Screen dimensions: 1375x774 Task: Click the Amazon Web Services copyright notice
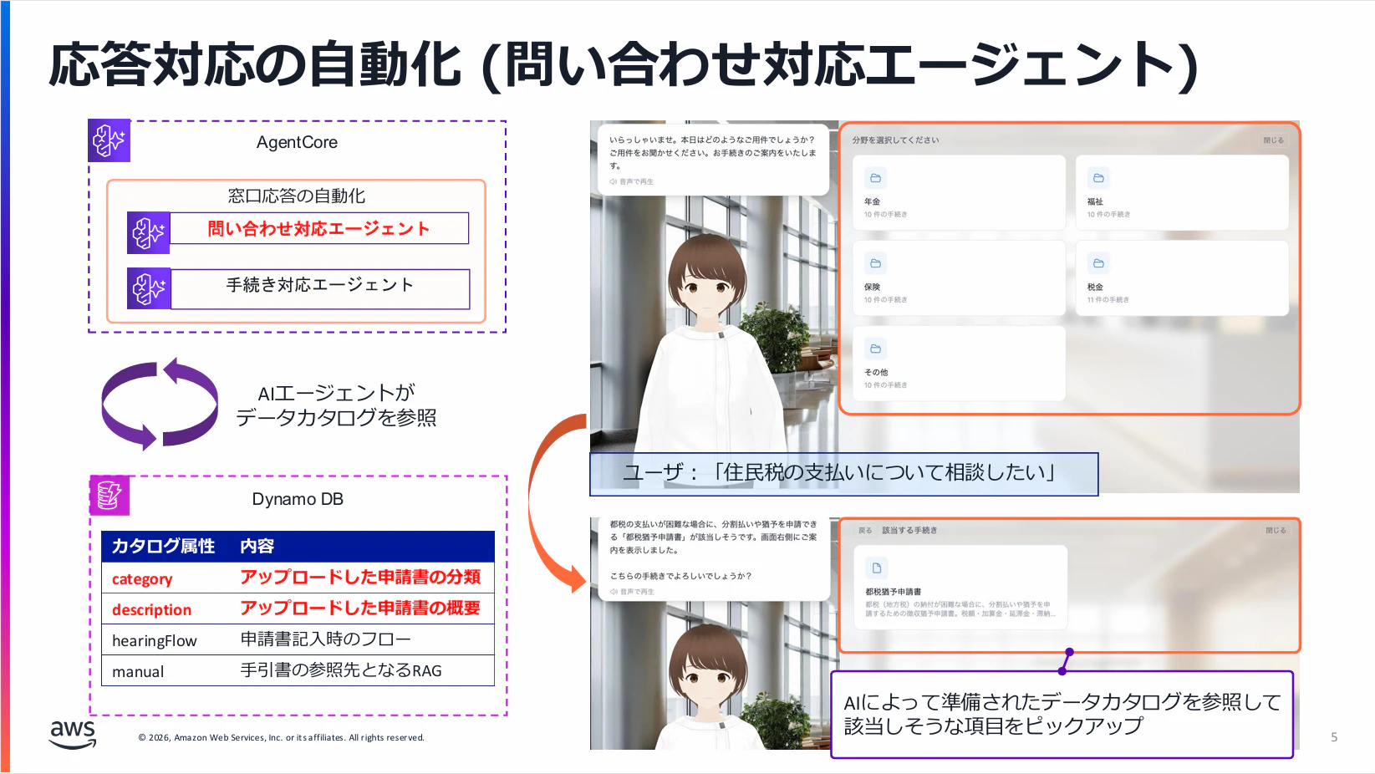(x=282, y=738)
